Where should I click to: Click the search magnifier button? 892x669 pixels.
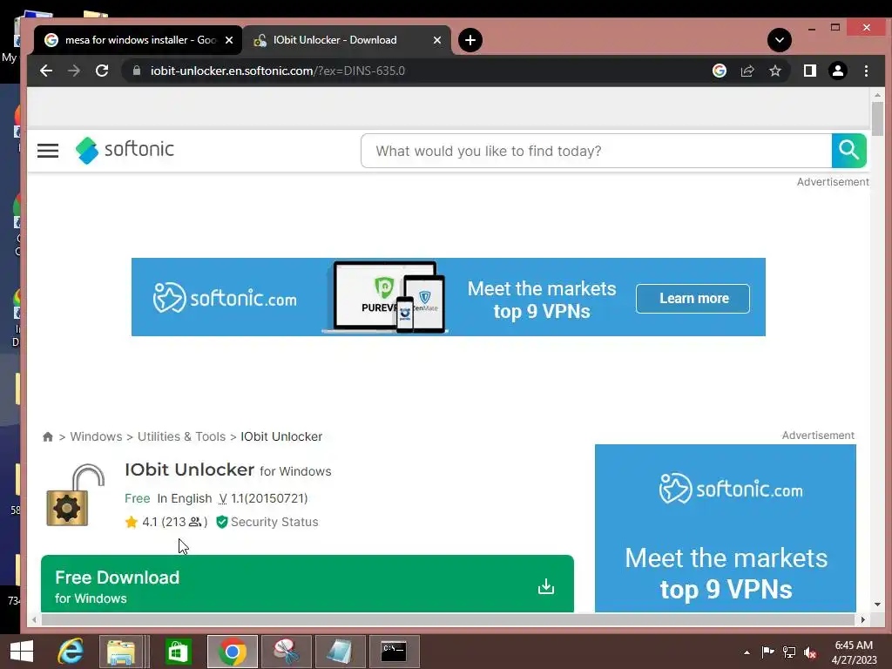848,151
